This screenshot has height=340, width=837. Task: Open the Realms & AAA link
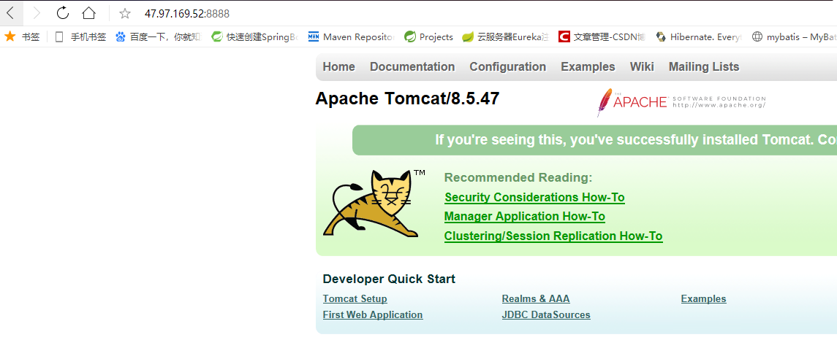pyautogui.click(x=535, y=299)
